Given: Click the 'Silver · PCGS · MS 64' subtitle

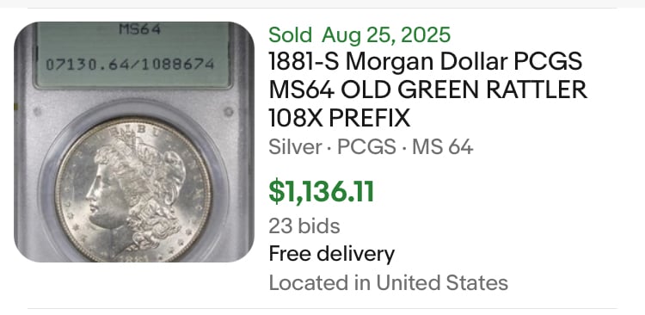Looking at the screenshot, I should point(371,147).
